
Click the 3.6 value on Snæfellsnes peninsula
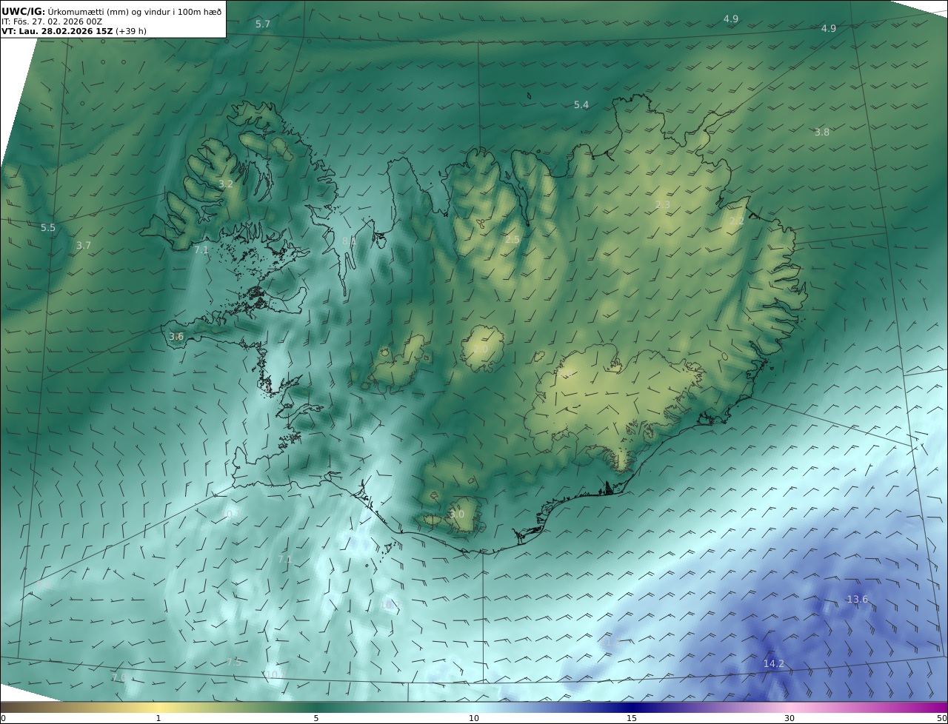pos(176,337)
